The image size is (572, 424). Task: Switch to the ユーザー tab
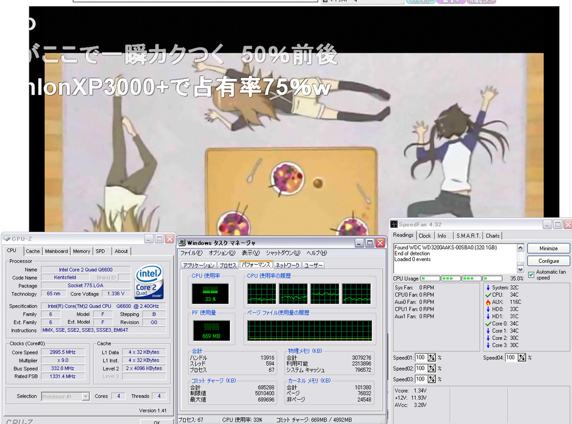point(313,265)
